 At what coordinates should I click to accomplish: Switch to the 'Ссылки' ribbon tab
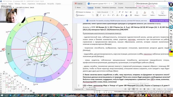tap(121, 8)
